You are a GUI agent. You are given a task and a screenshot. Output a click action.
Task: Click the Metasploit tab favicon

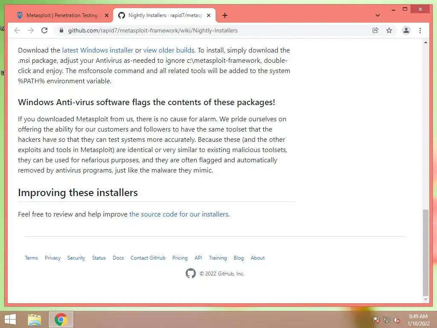point(20,15)
